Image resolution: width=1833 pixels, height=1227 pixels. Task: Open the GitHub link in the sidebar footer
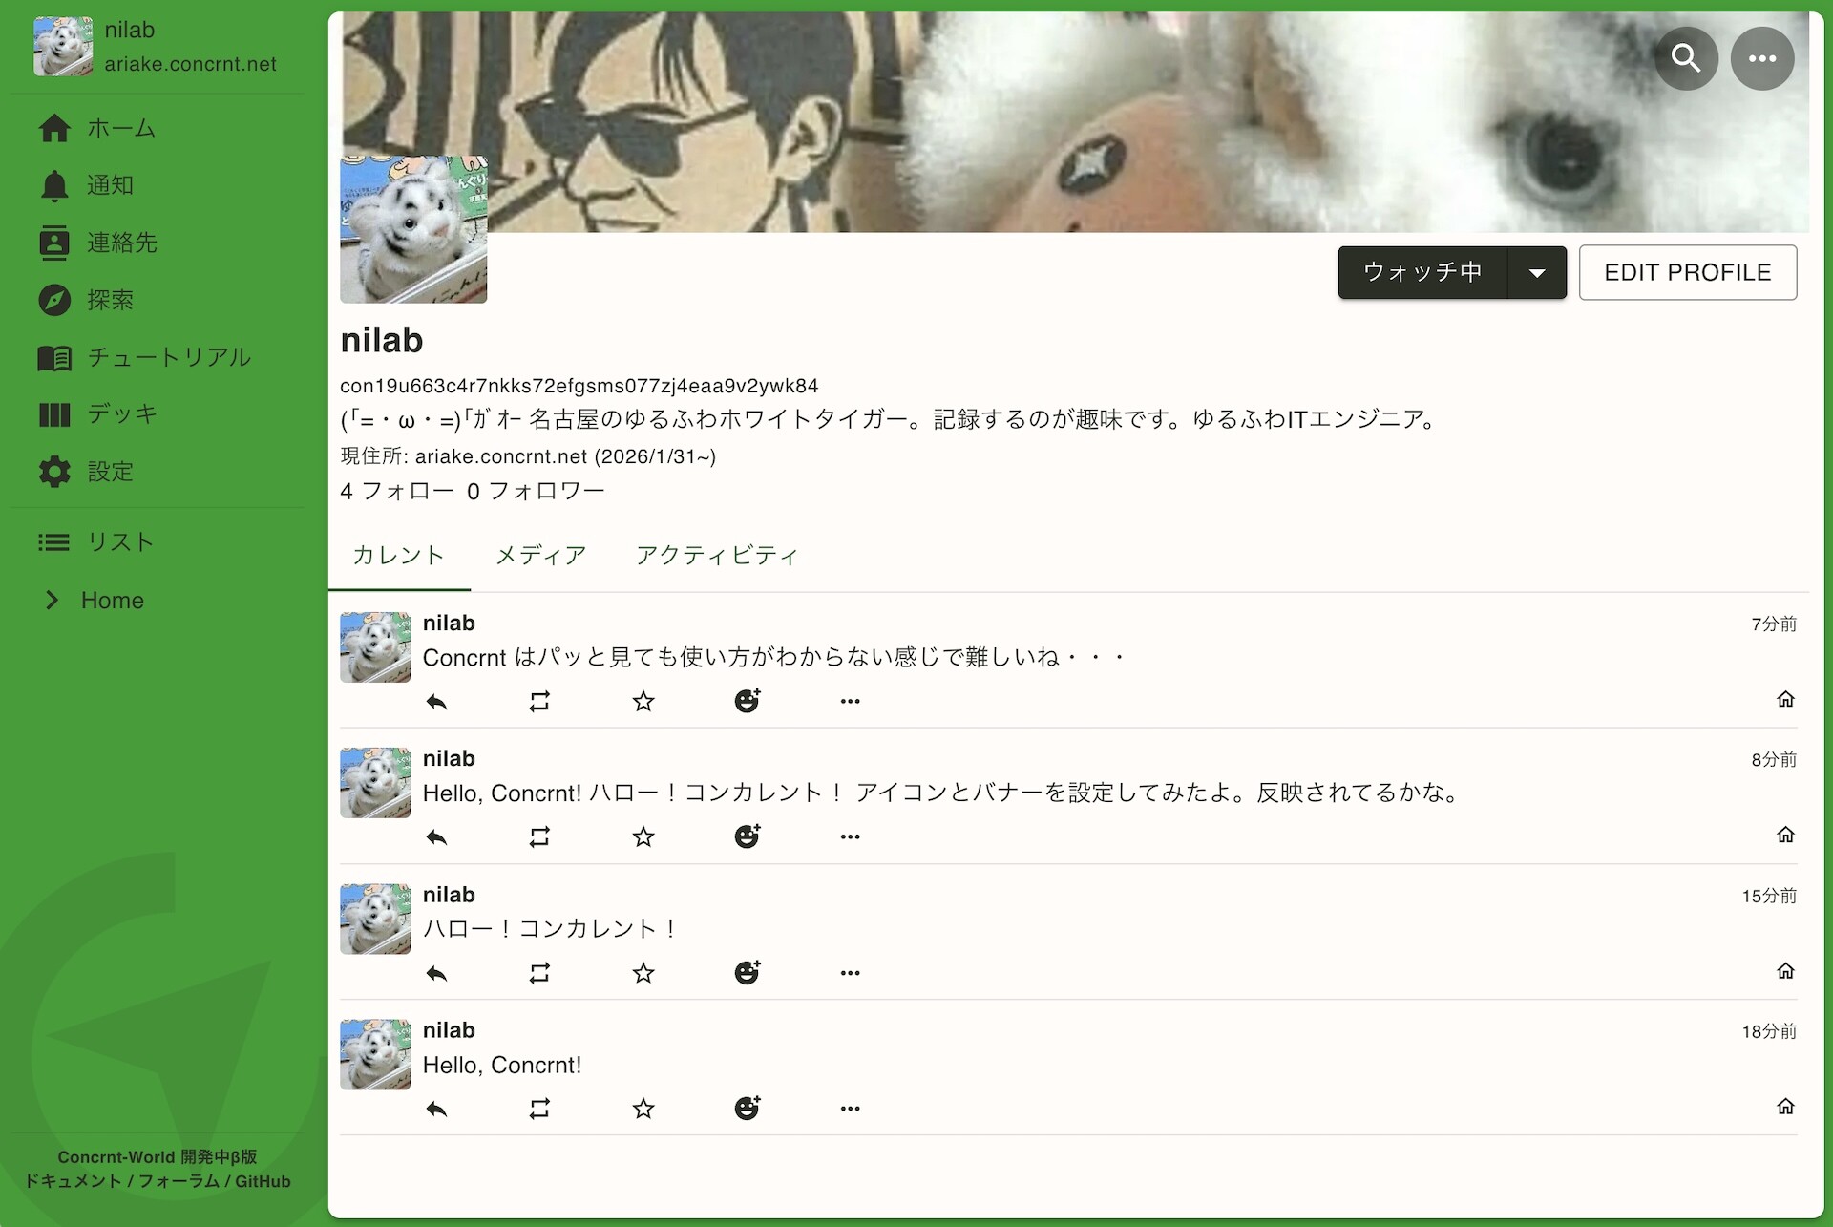tap(263, 1181)
